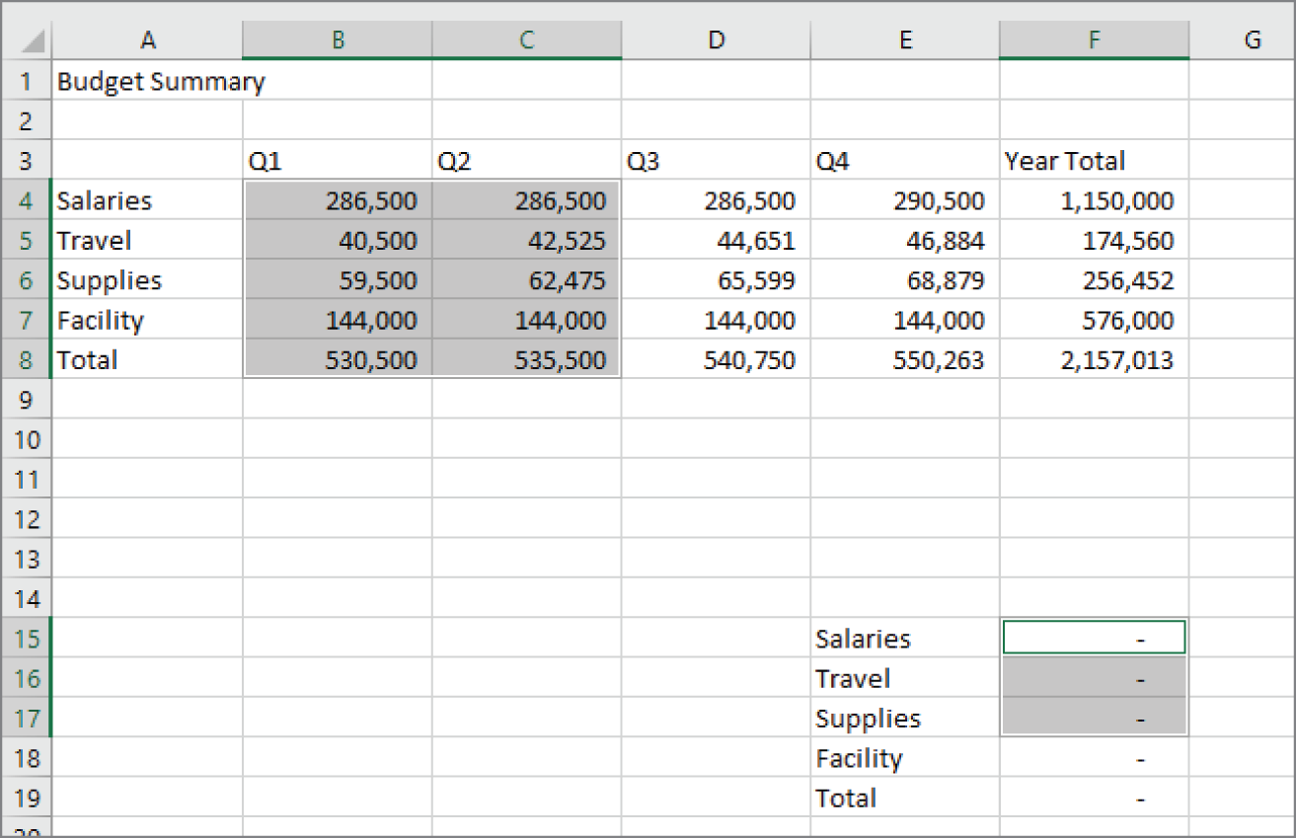Select column D header
This screenshot has height=838, width=1296.
(717, 40)
